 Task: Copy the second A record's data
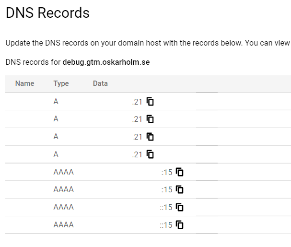coord(151,119)
